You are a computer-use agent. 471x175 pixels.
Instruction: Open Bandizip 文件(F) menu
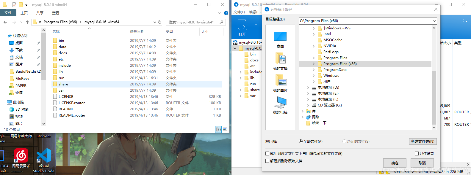[x=239, y=12]
